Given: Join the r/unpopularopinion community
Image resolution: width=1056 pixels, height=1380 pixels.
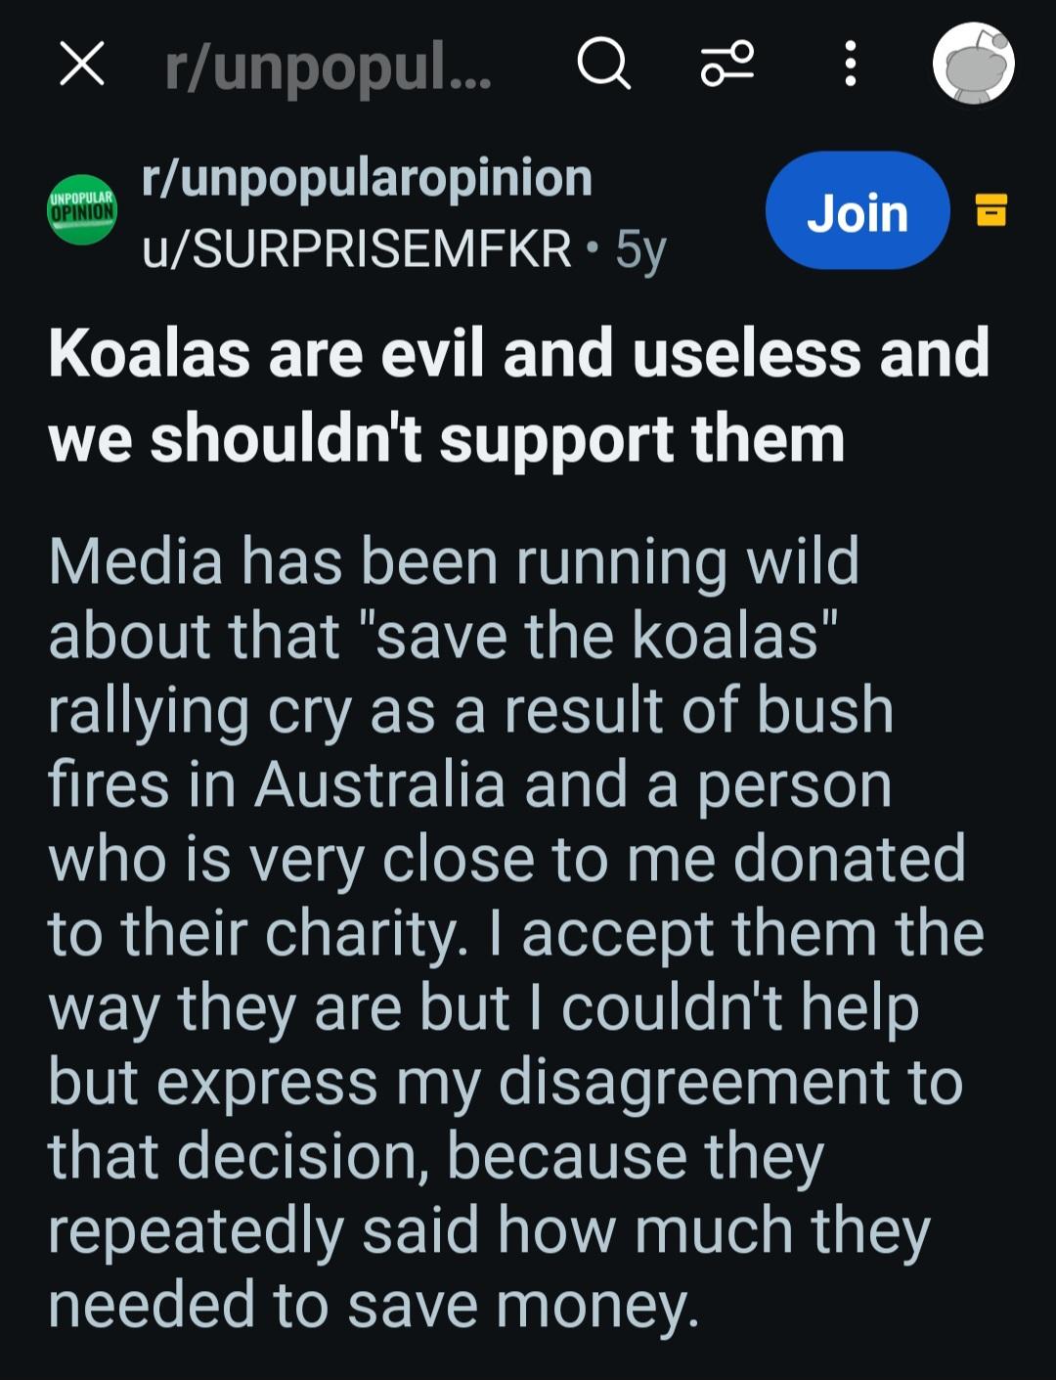Looking at the screenshot, I should 857,211.
